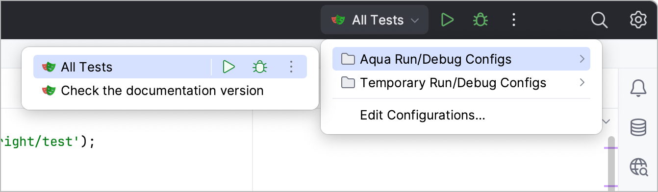Open the Web Inspector globe icon
The width and height of the screenshot is (658, 192).
[638, 167]
